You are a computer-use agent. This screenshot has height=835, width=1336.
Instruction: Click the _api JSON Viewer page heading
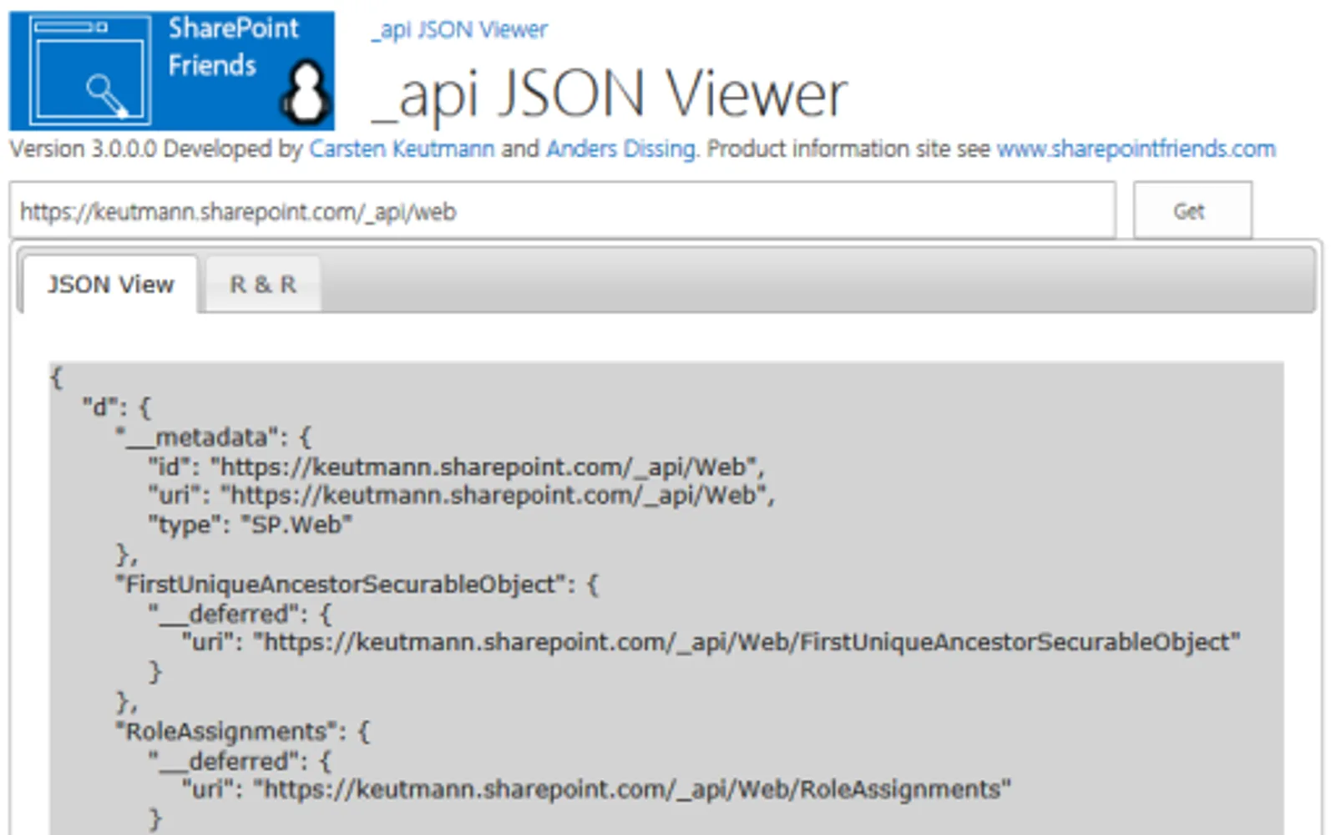(610, 94)
